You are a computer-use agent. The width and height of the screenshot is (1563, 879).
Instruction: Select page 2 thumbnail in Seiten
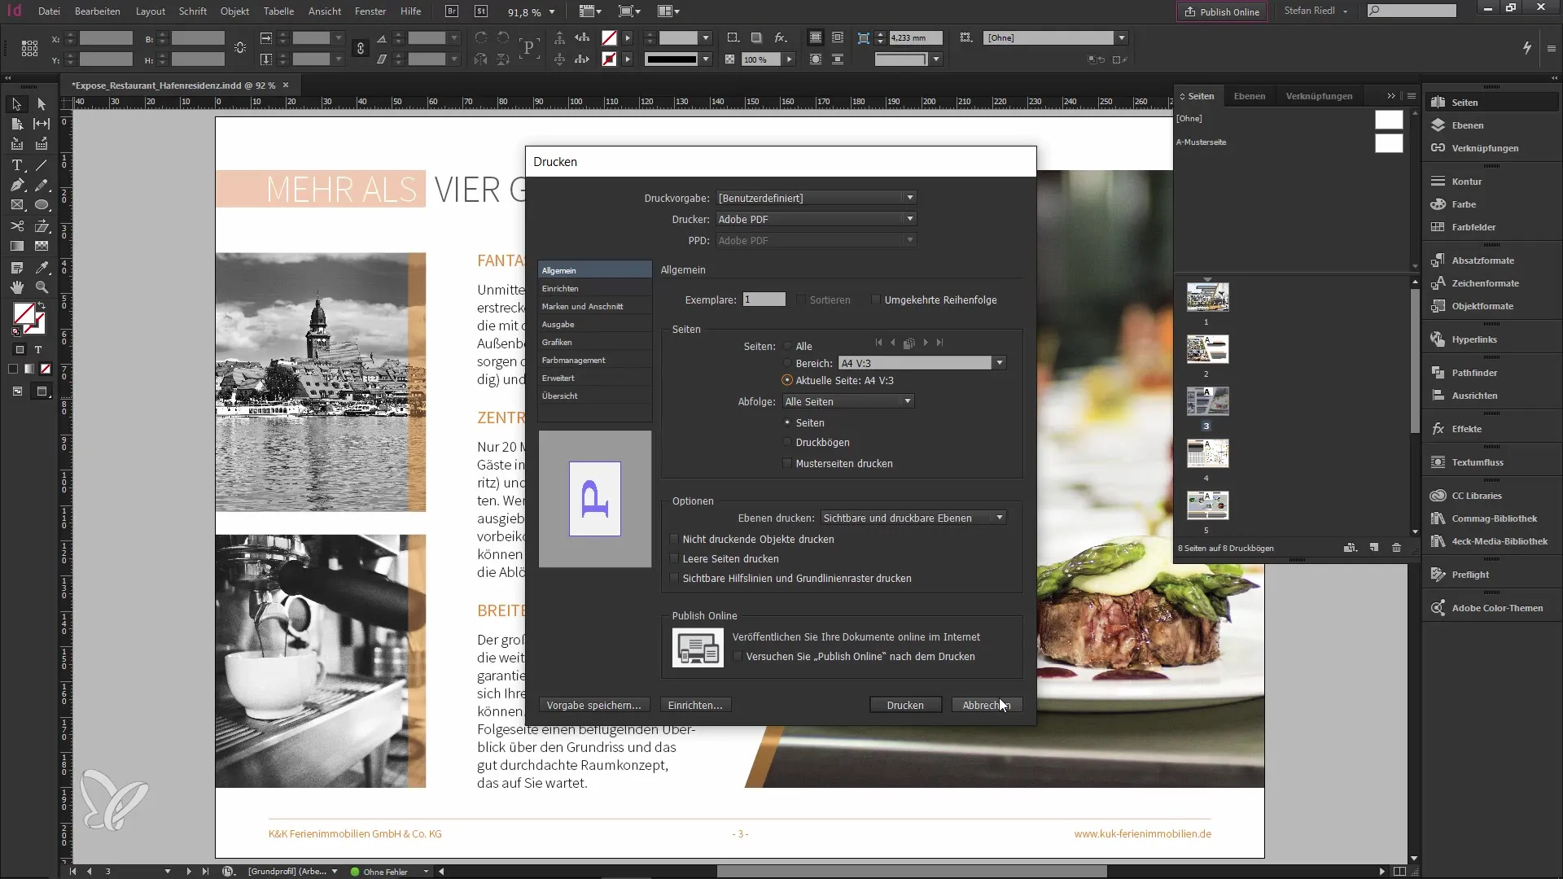1207,349
